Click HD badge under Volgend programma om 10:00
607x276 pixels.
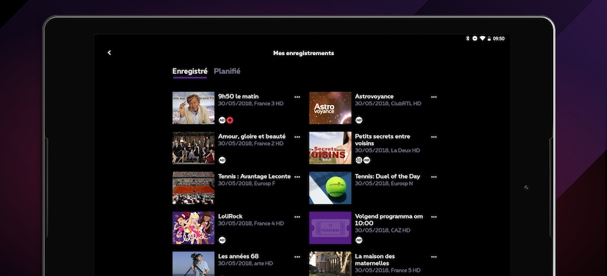click(x=359, y=240)
